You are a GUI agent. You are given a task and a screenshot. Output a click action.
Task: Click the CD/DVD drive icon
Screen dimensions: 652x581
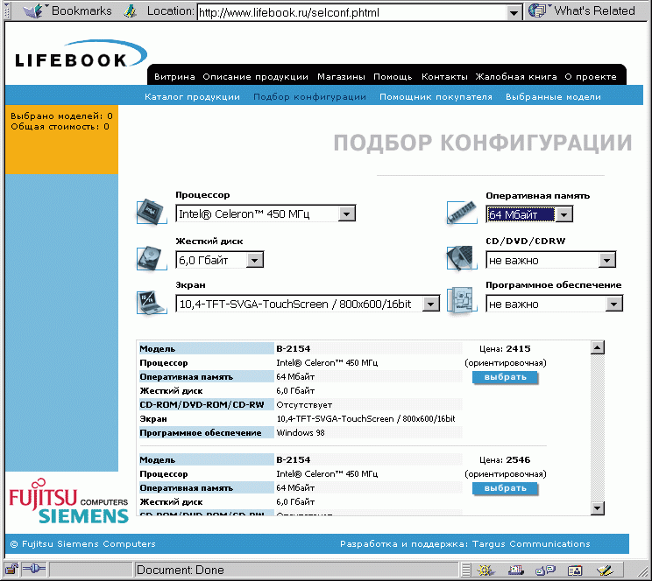pyautogui.click(x=461, y=258)
